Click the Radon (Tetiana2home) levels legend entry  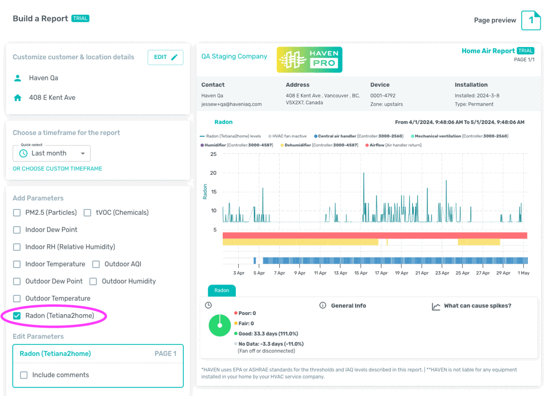coord(231,136)
